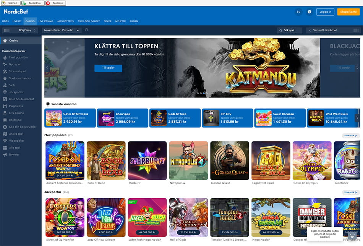Show more Mest populära games arrow

point(357,160)
